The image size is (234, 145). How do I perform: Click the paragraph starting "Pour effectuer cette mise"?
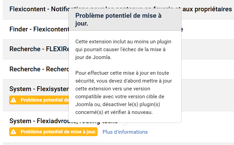pos(123,92)
